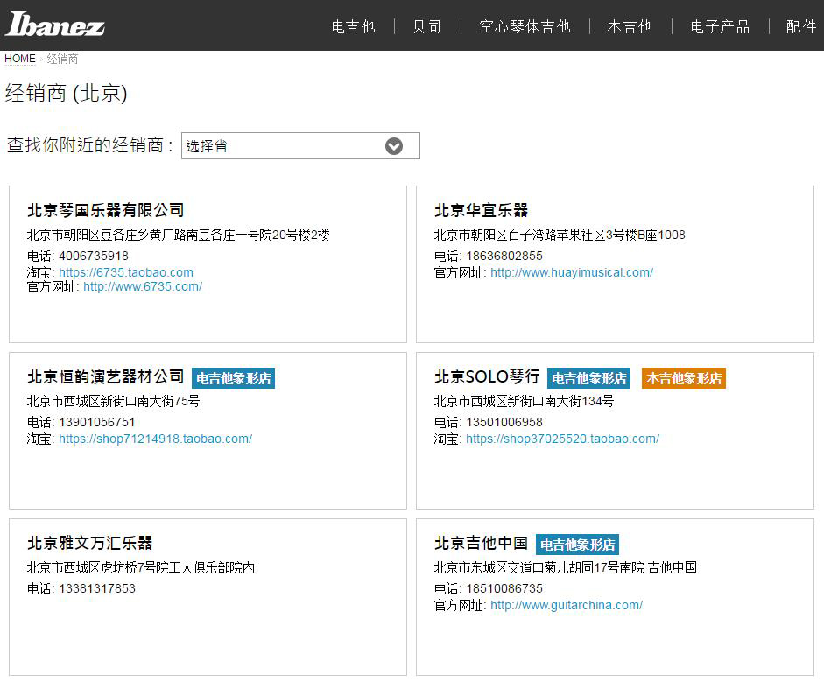This screenshot has width=824, height=682.
Task: Open the 电吉他 menu
Action: click(x=354, y=26)
